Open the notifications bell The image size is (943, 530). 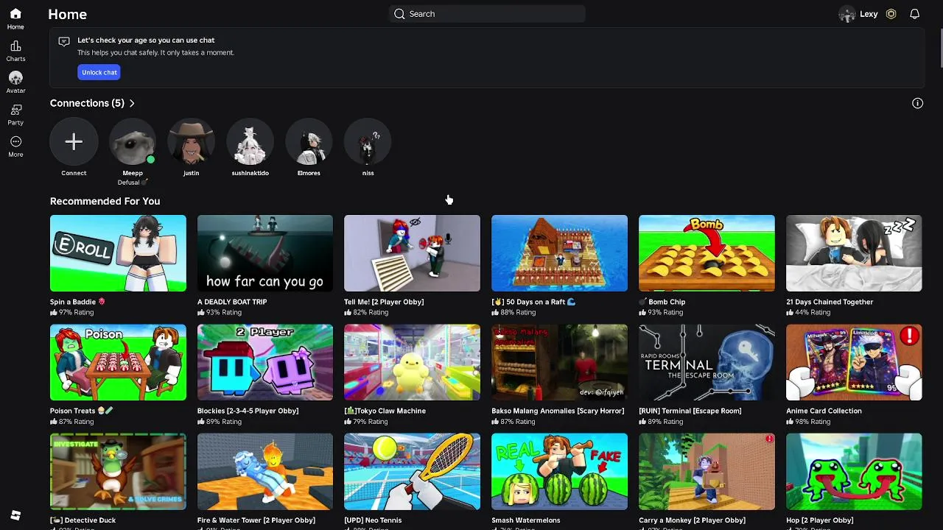(x=914, y=14)
